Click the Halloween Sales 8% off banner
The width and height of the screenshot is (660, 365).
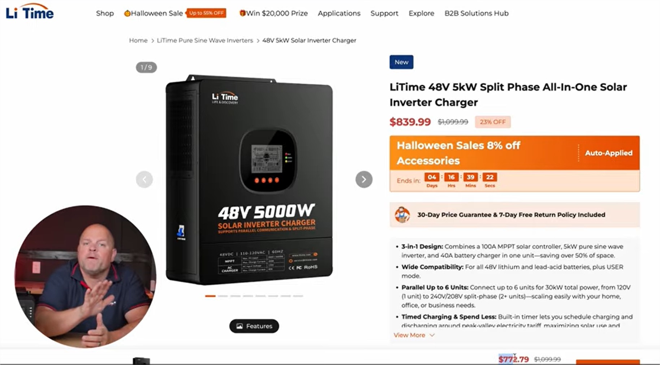(514, 153)
